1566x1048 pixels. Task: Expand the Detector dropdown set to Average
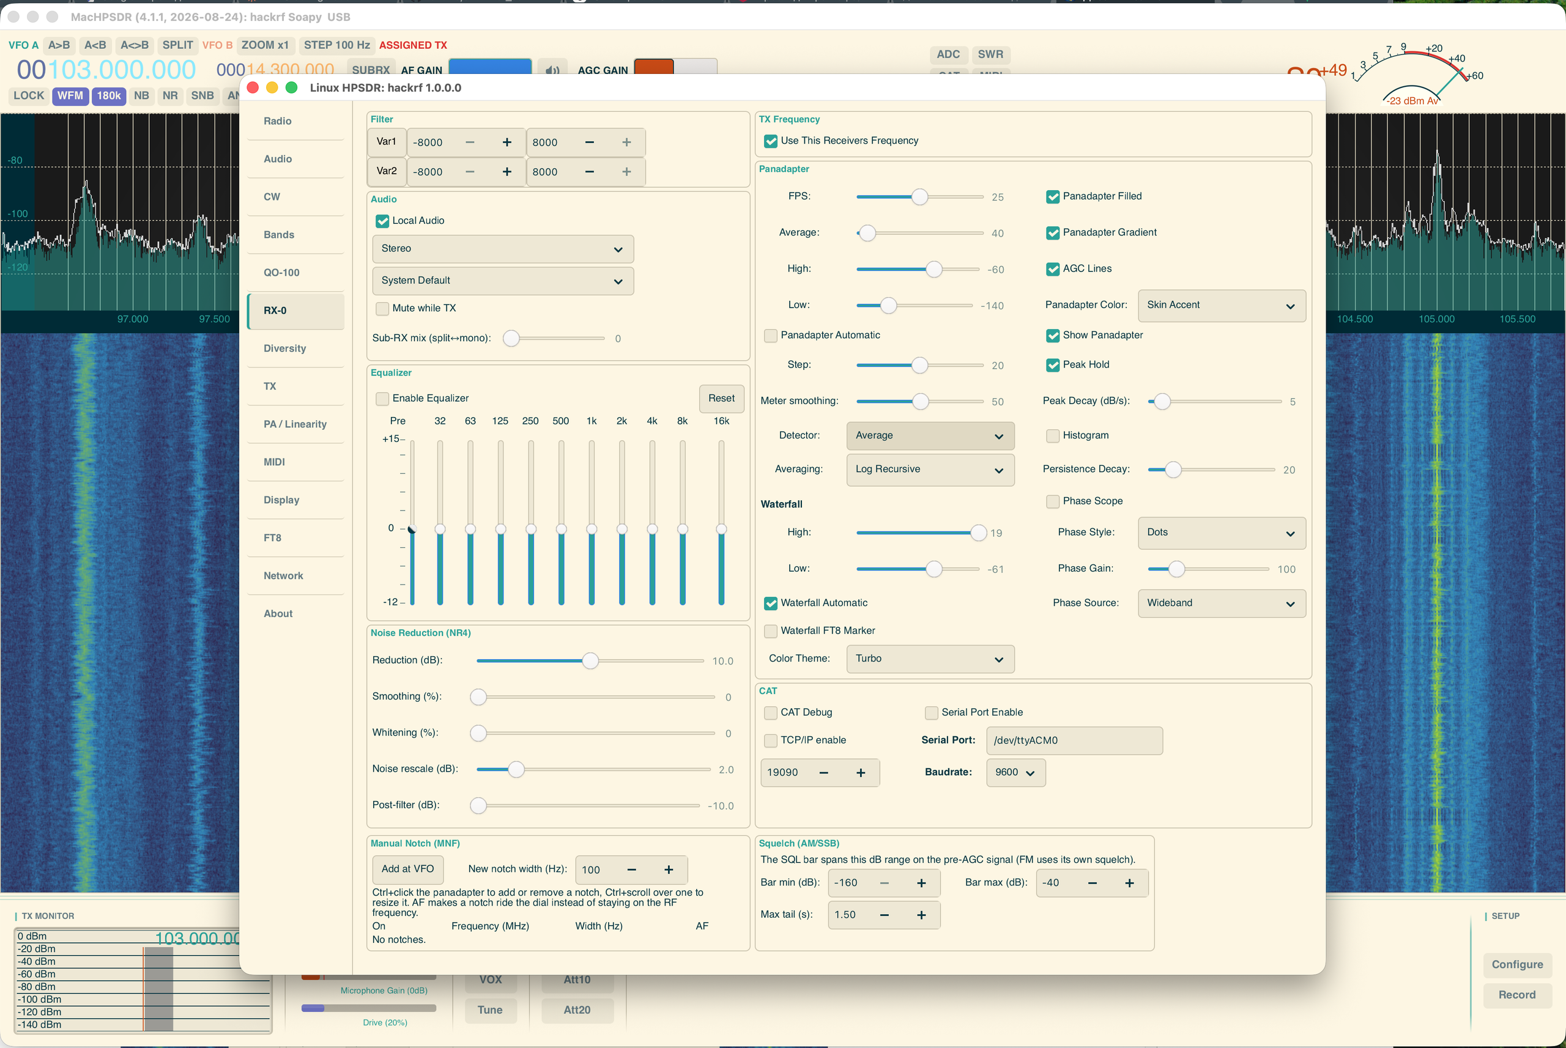pyautogui.click(x=930, y=436)
